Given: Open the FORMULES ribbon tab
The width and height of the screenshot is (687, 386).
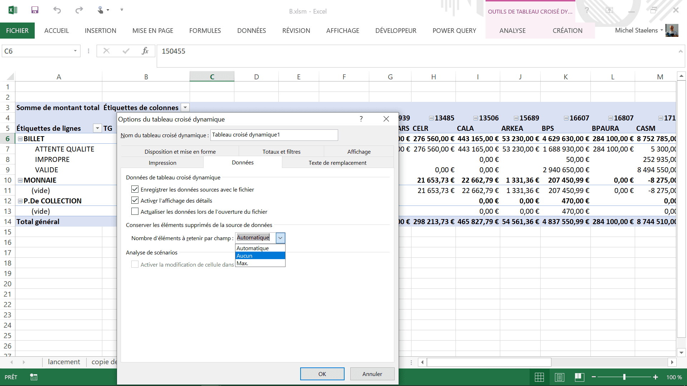Looking at the screenshot, I should coord(205,31).
